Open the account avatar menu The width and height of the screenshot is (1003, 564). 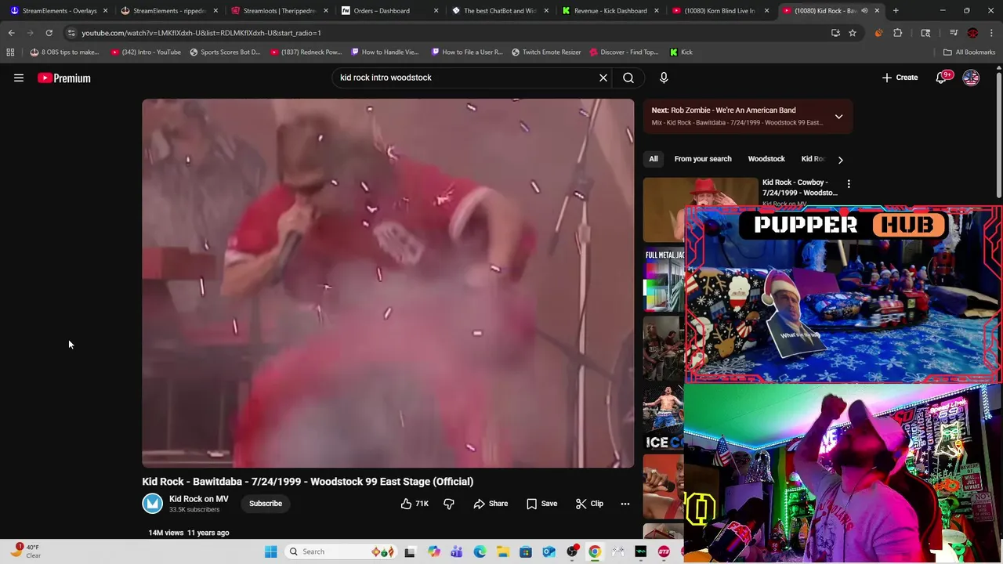click(971, 78)
